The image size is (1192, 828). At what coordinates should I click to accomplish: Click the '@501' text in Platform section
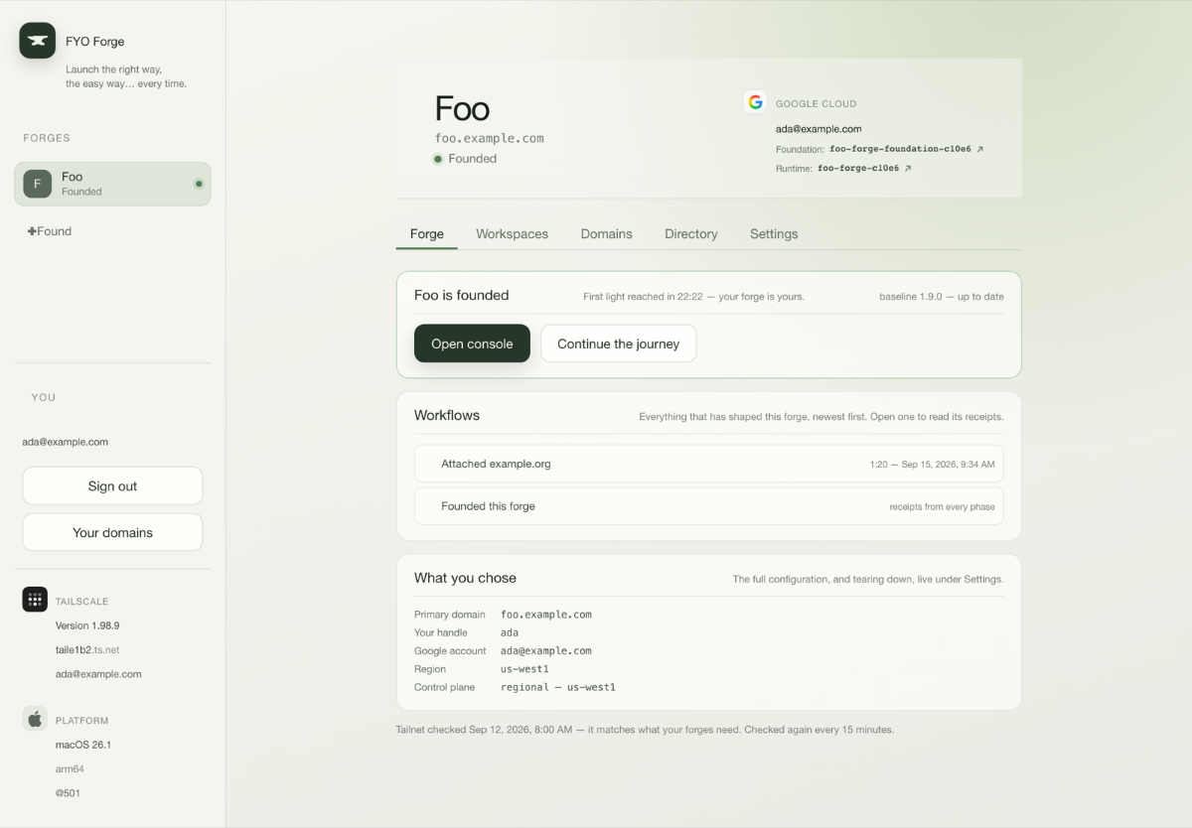(x=69, y=793)
